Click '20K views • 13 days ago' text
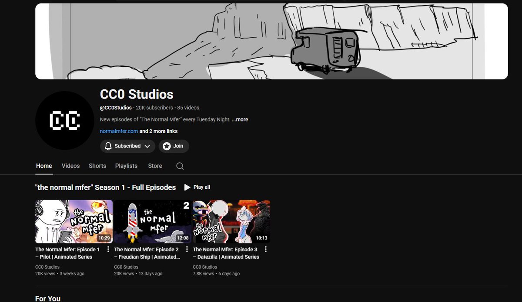 [x=138, y=274]
